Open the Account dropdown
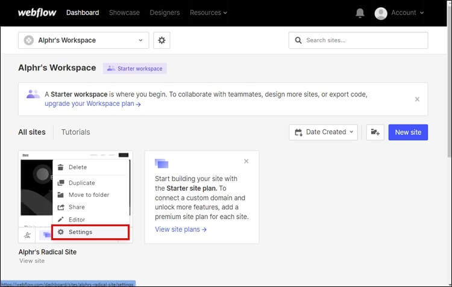Image resolution: width=452 pixels, height=287 pixels. tap(407, 13)
